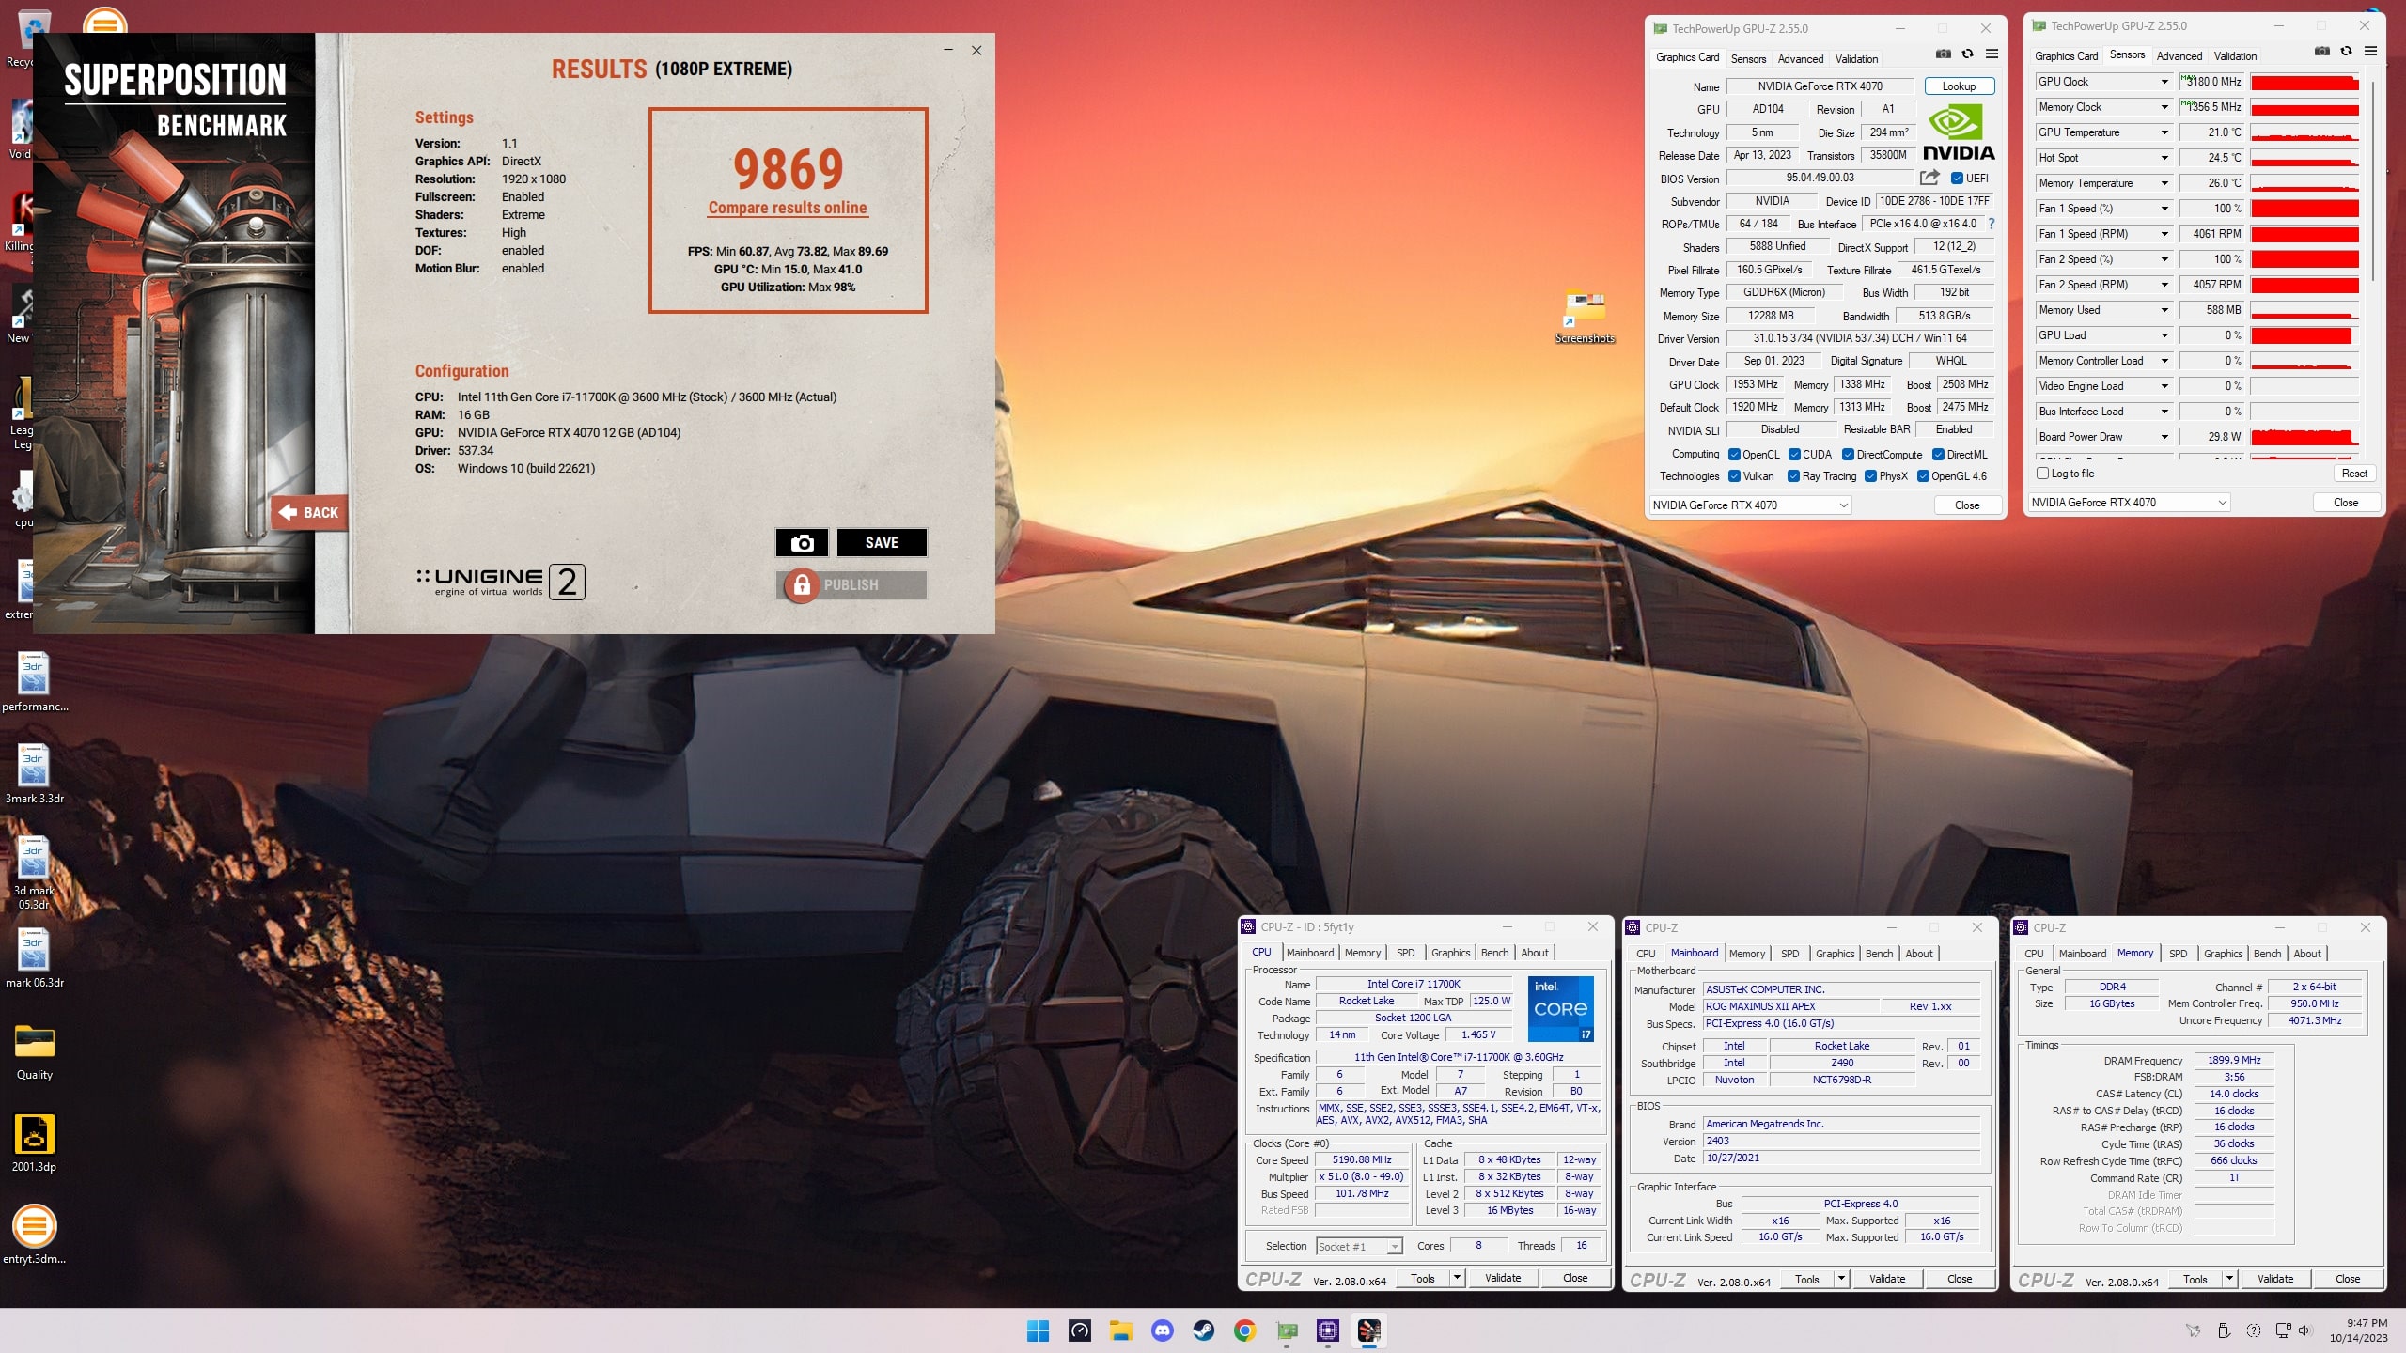Viewport: 2406px width, 1353px height.
Task: Click the Lookup button in GPU-Z
Action: [1959, 86]
